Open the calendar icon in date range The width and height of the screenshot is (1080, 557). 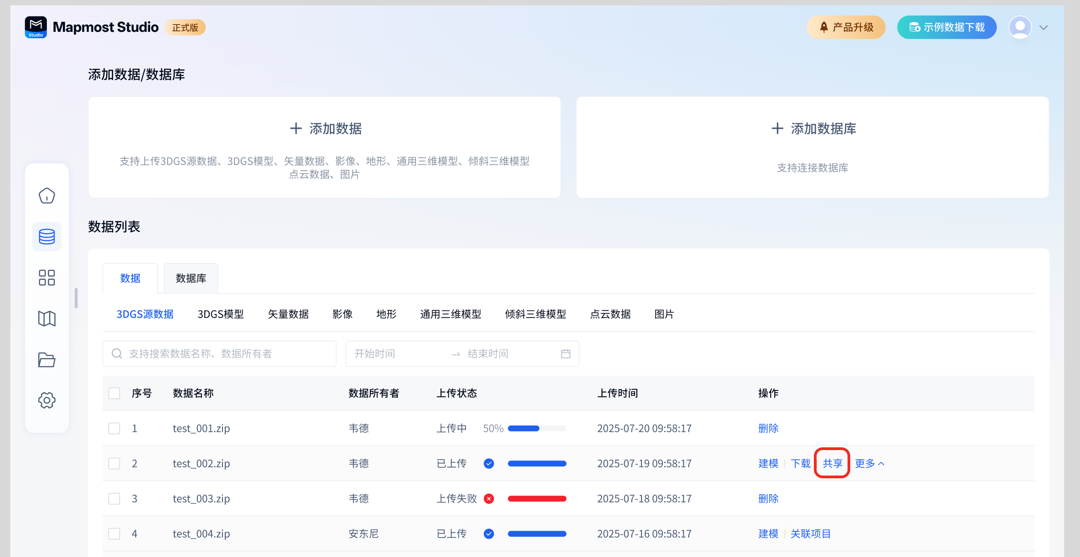565,354
